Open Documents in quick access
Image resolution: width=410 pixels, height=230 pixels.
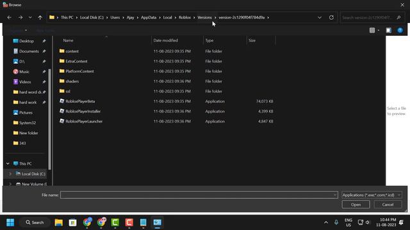click(x=26, y=51)
